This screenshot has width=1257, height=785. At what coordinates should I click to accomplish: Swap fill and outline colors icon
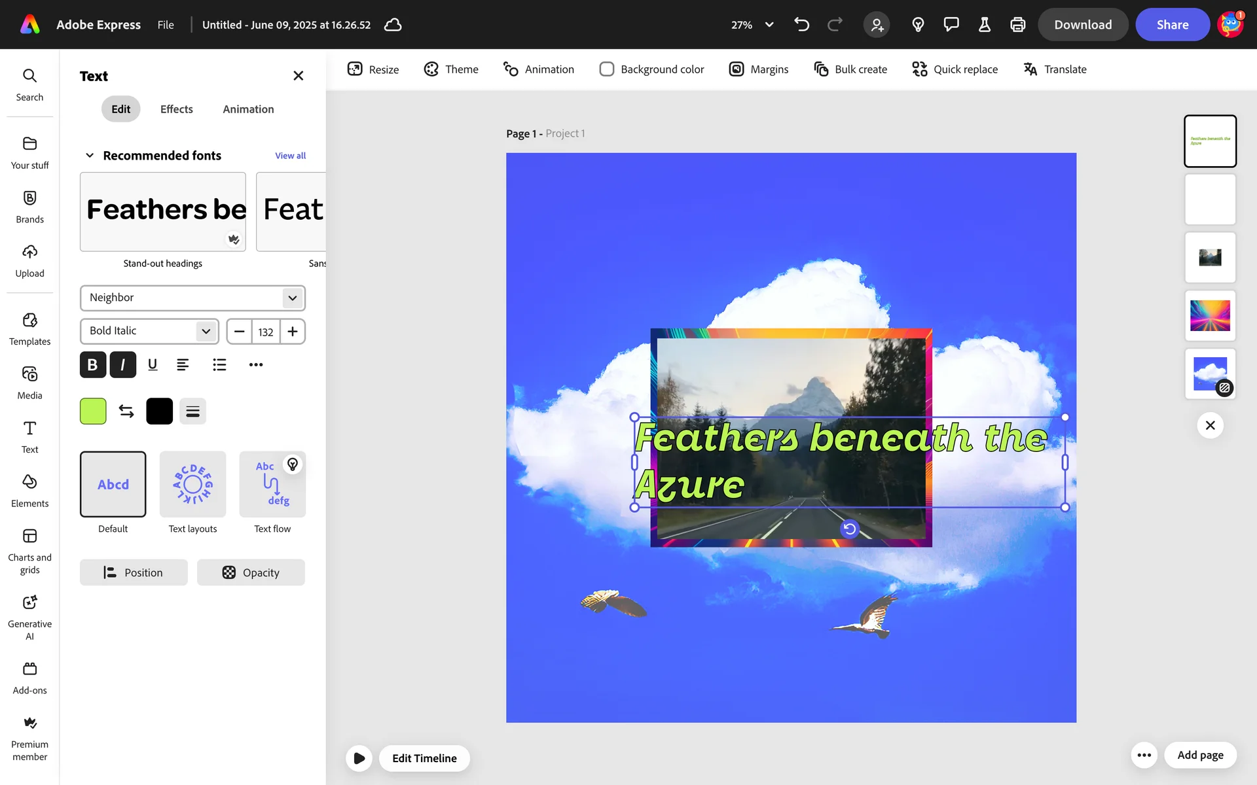pyautogui.click(x=126, y=411)
